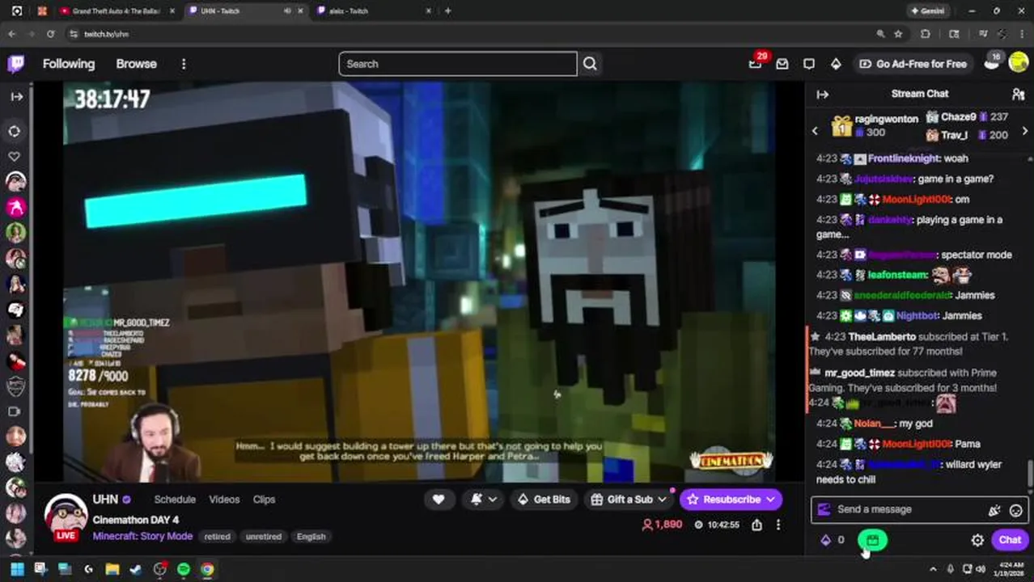Screen dimensions: 1034x582
Task: Click the unretired tag
Action: [263, 537]
